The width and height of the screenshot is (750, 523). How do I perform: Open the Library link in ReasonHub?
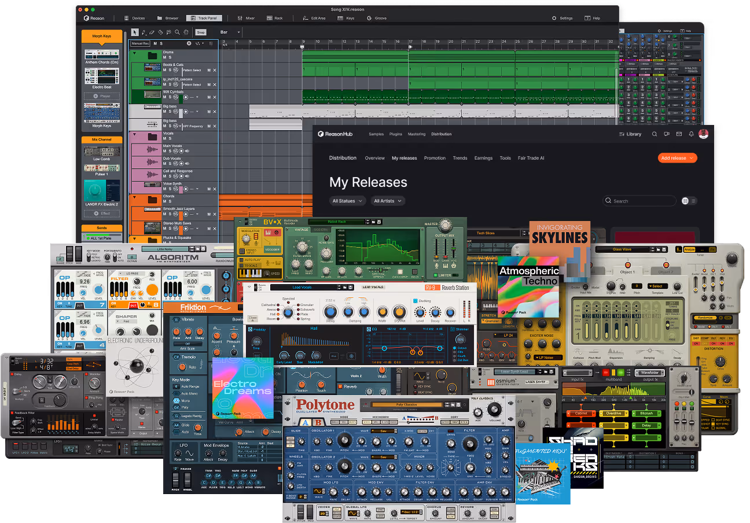click(630, 134)
